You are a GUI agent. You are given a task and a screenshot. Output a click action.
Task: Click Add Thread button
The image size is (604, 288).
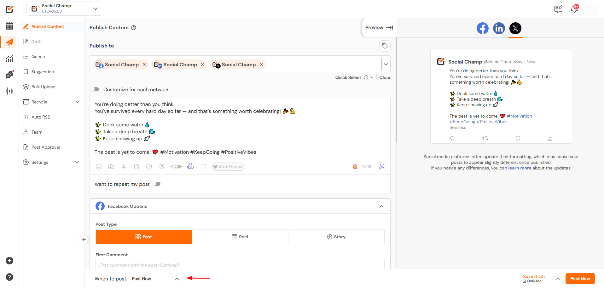click(228, 167)
